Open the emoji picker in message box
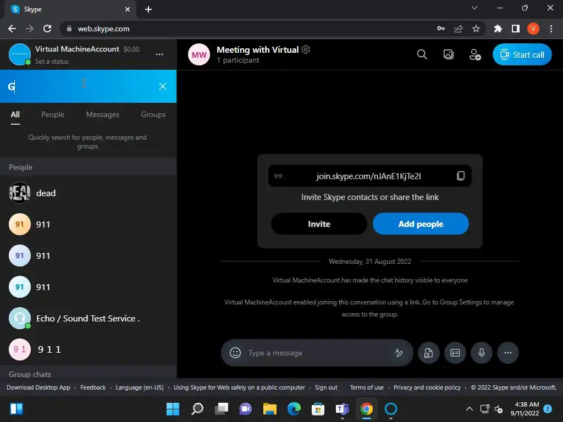Viewport: 563px width, 422px height. point(235,353)
